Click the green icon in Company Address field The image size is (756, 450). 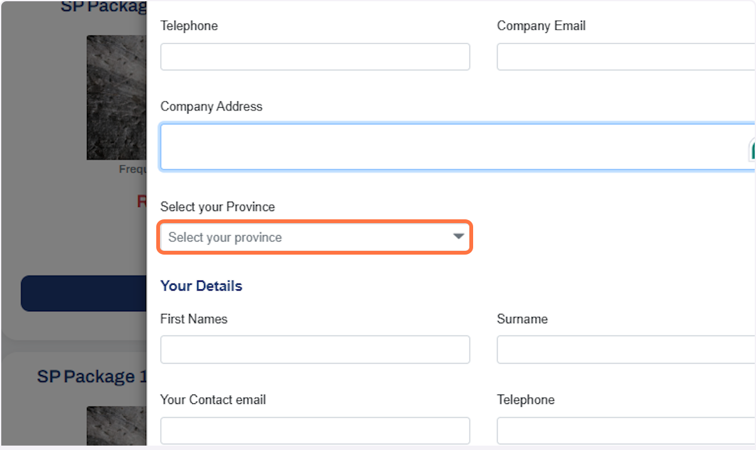pyautogui.click(x=752, y=150)
